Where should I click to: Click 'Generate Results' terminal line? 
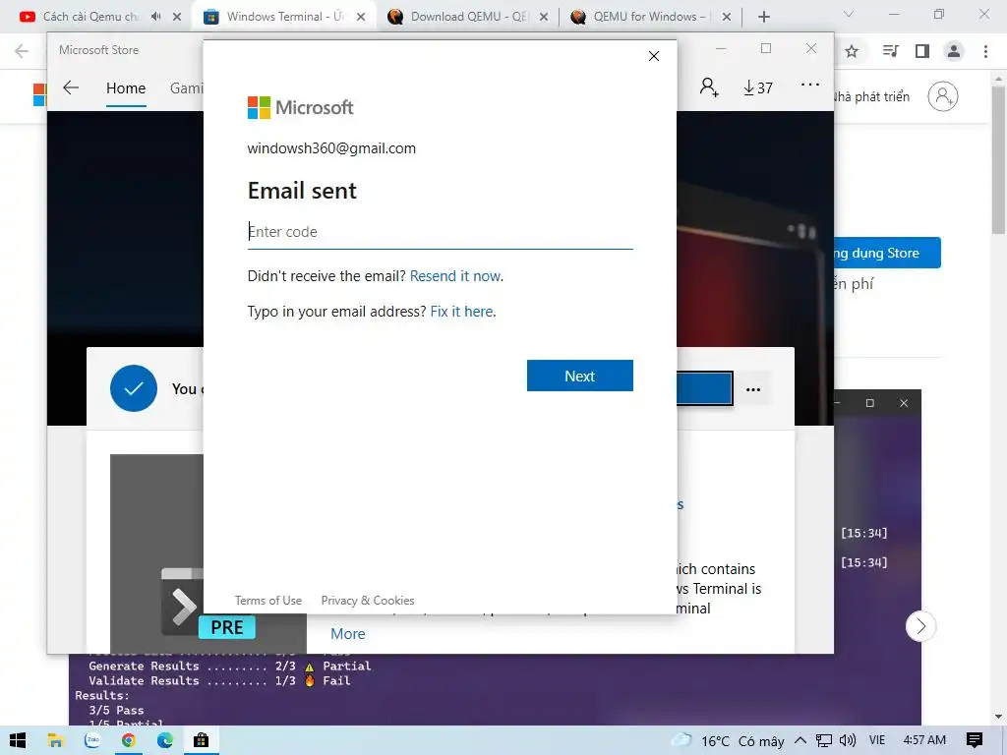click(230, 666)
